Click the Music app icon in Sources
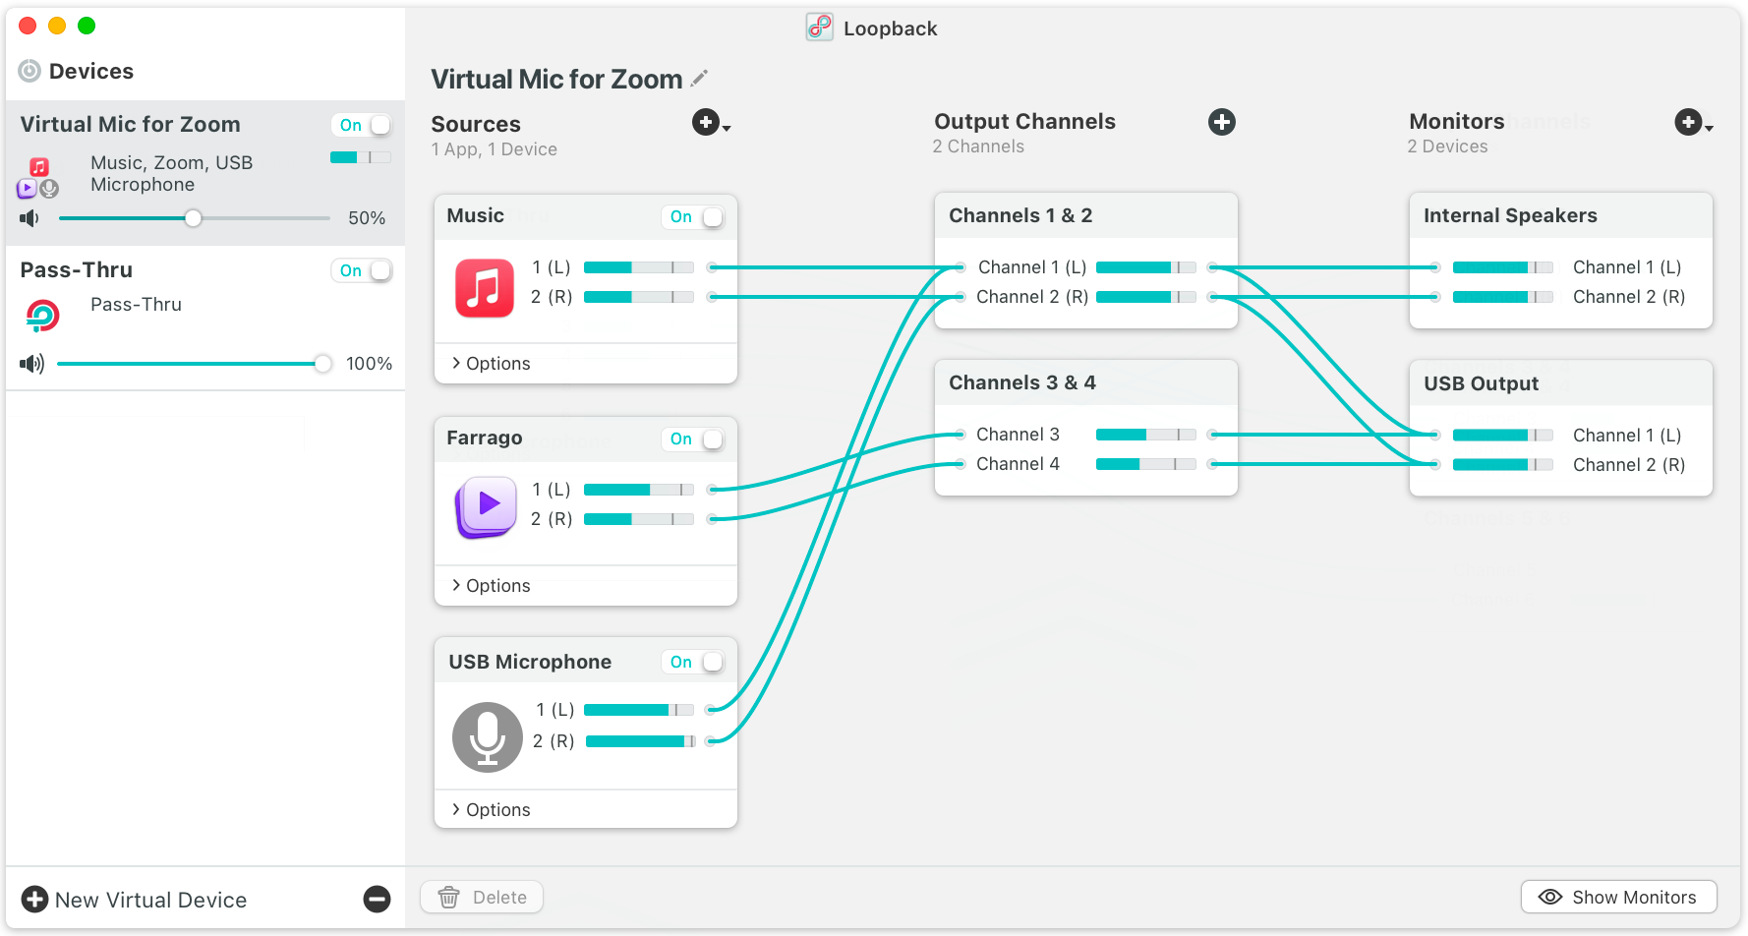 (485, 288)
